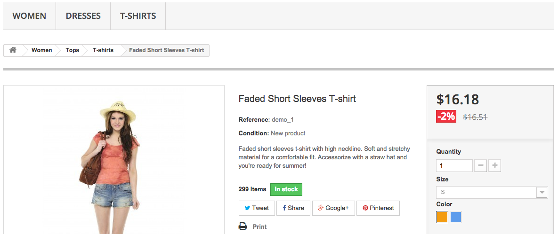Click the Quantity input field
The width and height of the screenshot is (558, 234).
click(x=454, y=166)
